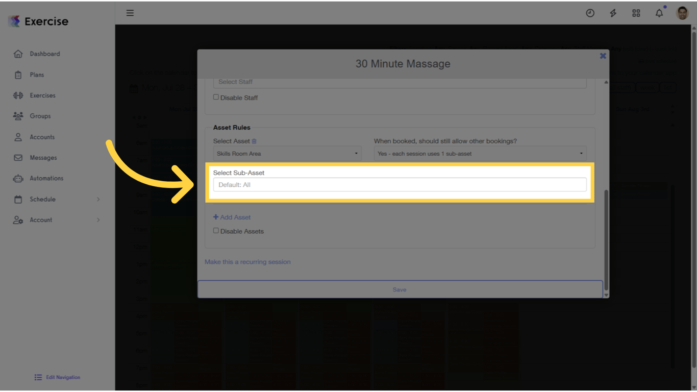Click Edit Navigation at sidebar bottom
The image size is (697, 392).
click(57, 377)
